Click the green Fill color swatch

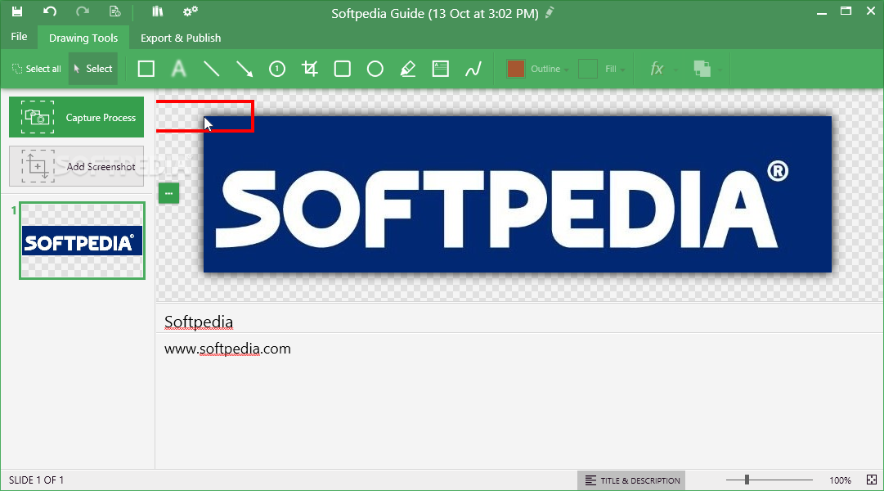point(588,69)
